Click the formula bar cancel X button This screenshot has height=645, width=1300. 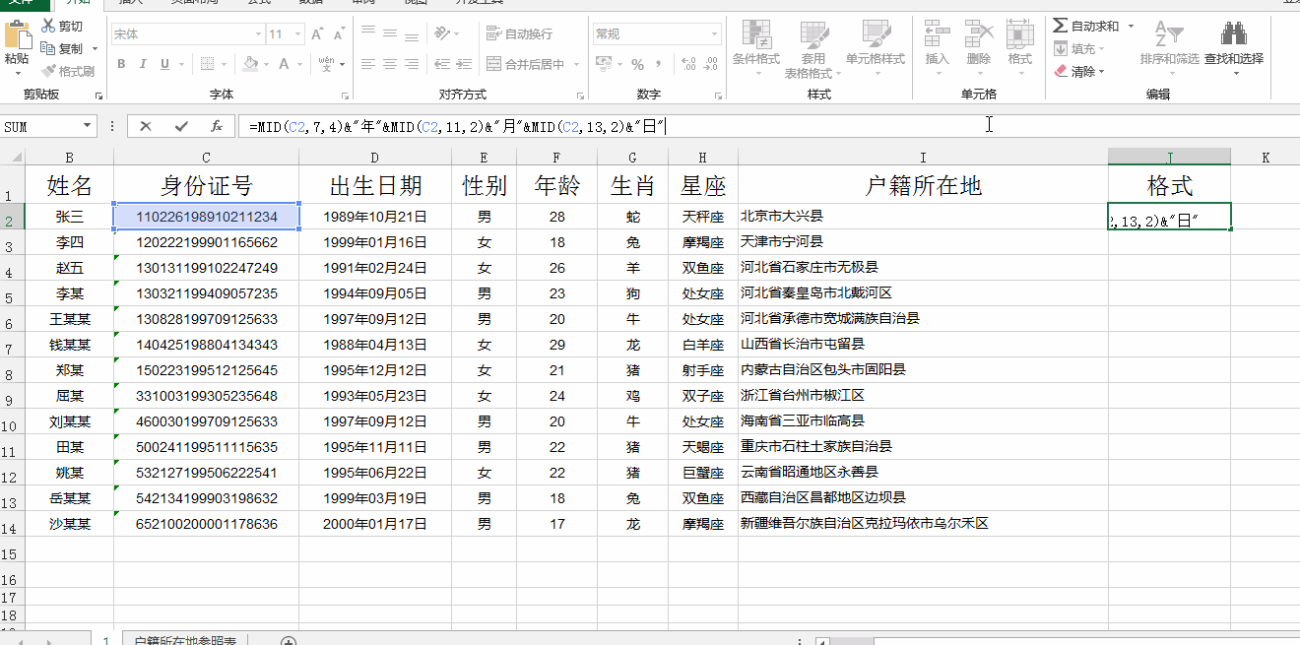click(x=146, y=126)
